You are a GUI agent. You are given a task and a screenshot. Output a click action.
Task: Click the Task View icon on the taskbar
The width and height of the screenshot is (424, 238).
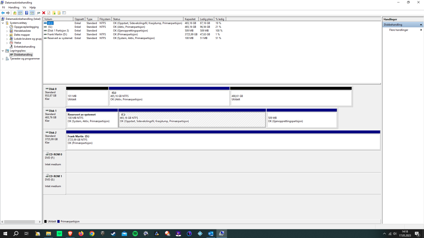(x=26, y=233)
